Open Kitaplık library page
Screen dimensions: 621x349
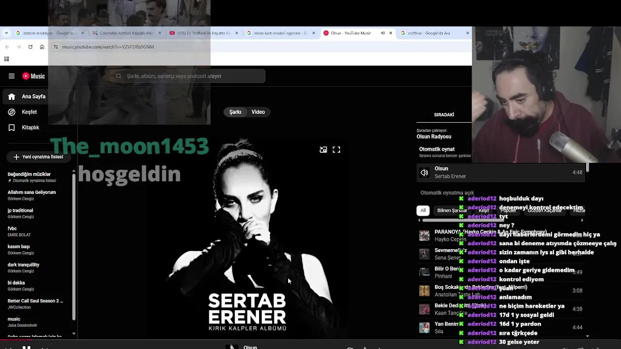(x=24, y=127)
